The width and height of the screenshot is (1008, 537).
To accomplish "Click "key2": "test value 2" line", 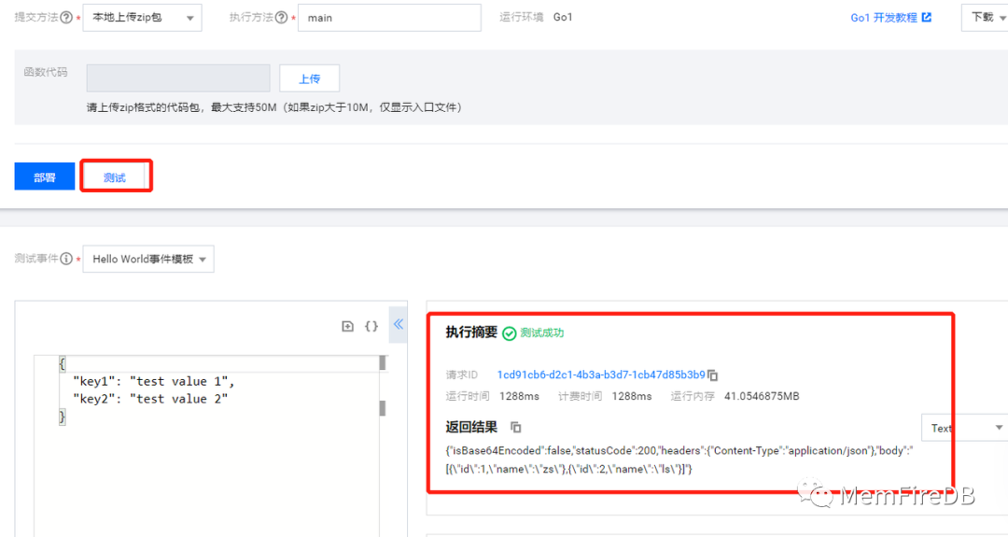I will pos(150,399).
